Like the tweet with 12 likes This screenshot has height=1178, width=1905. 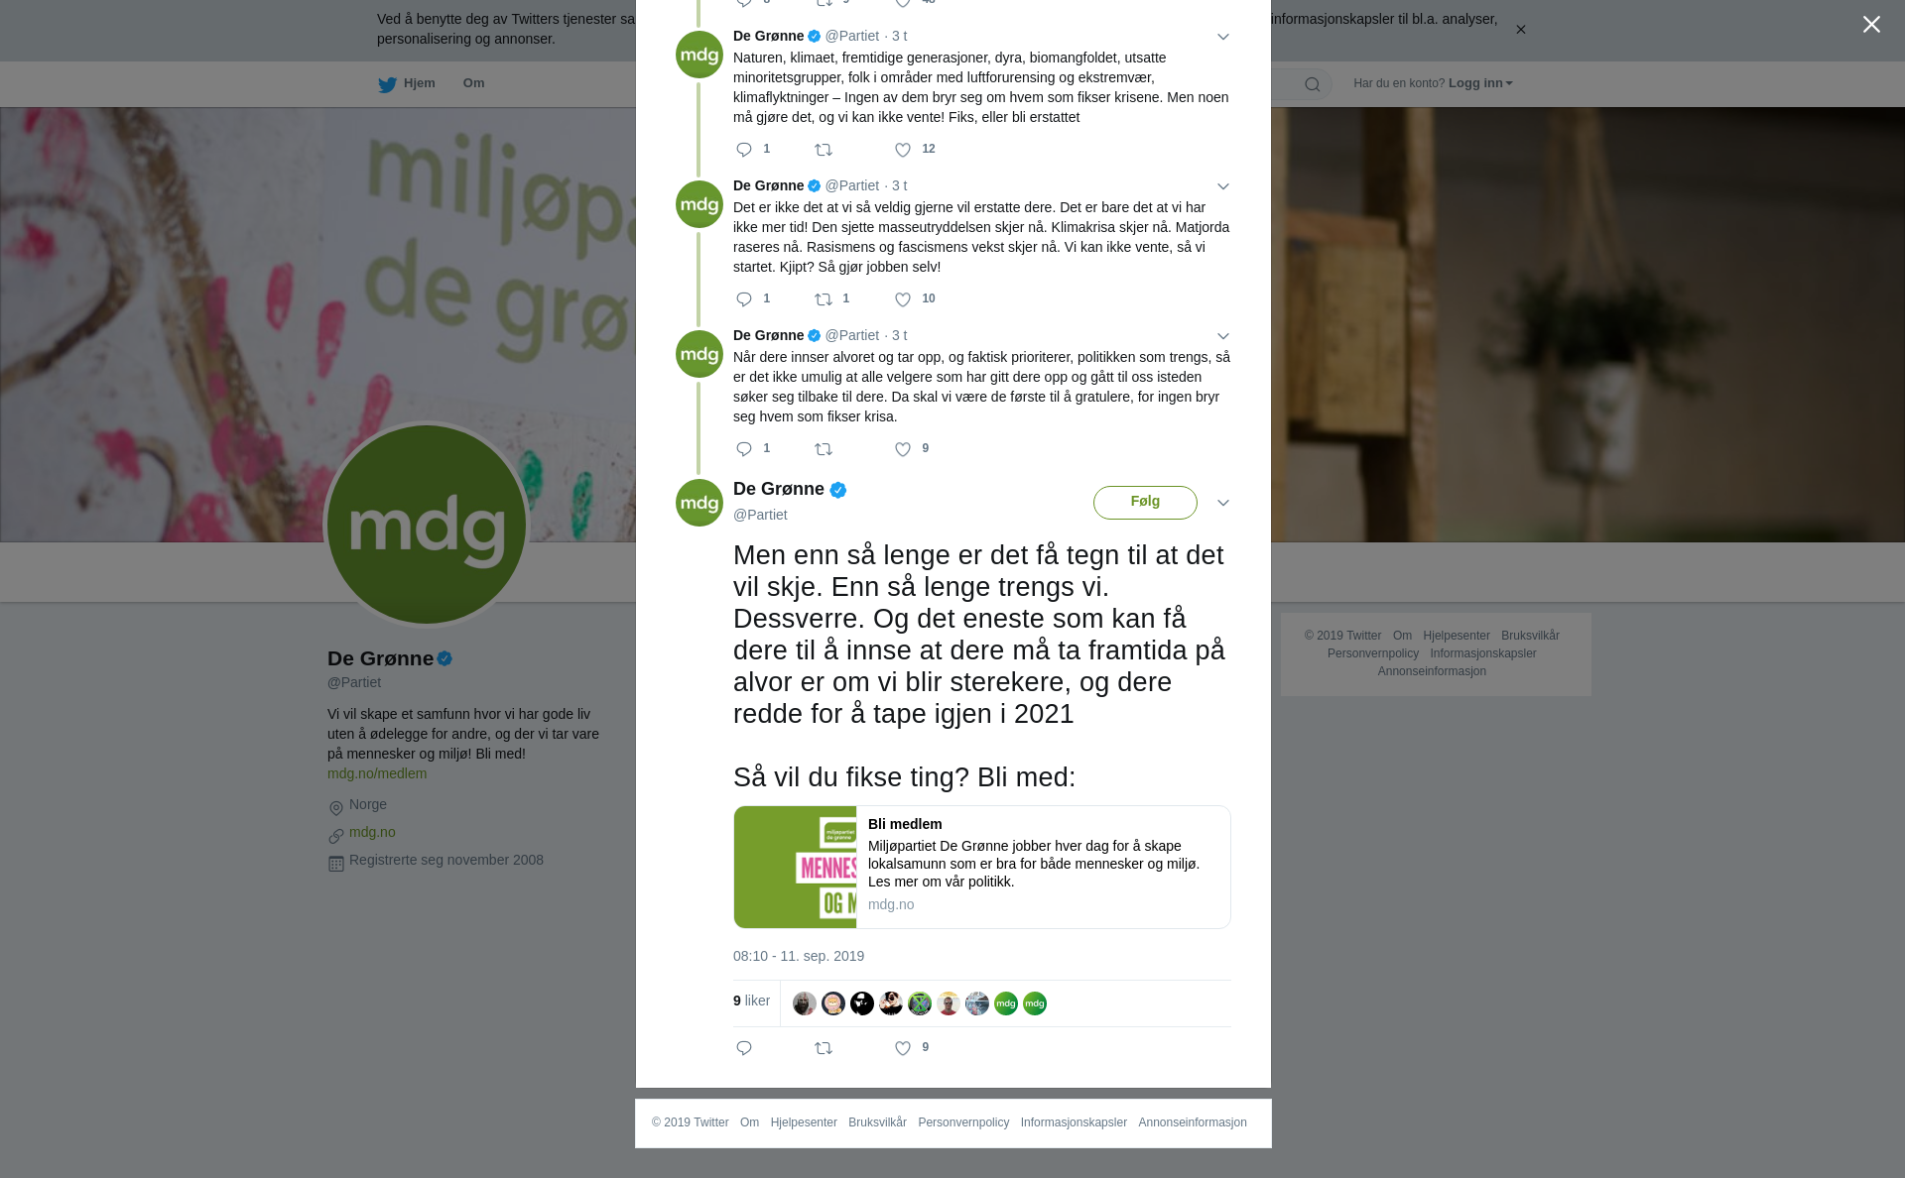(903, 150)
